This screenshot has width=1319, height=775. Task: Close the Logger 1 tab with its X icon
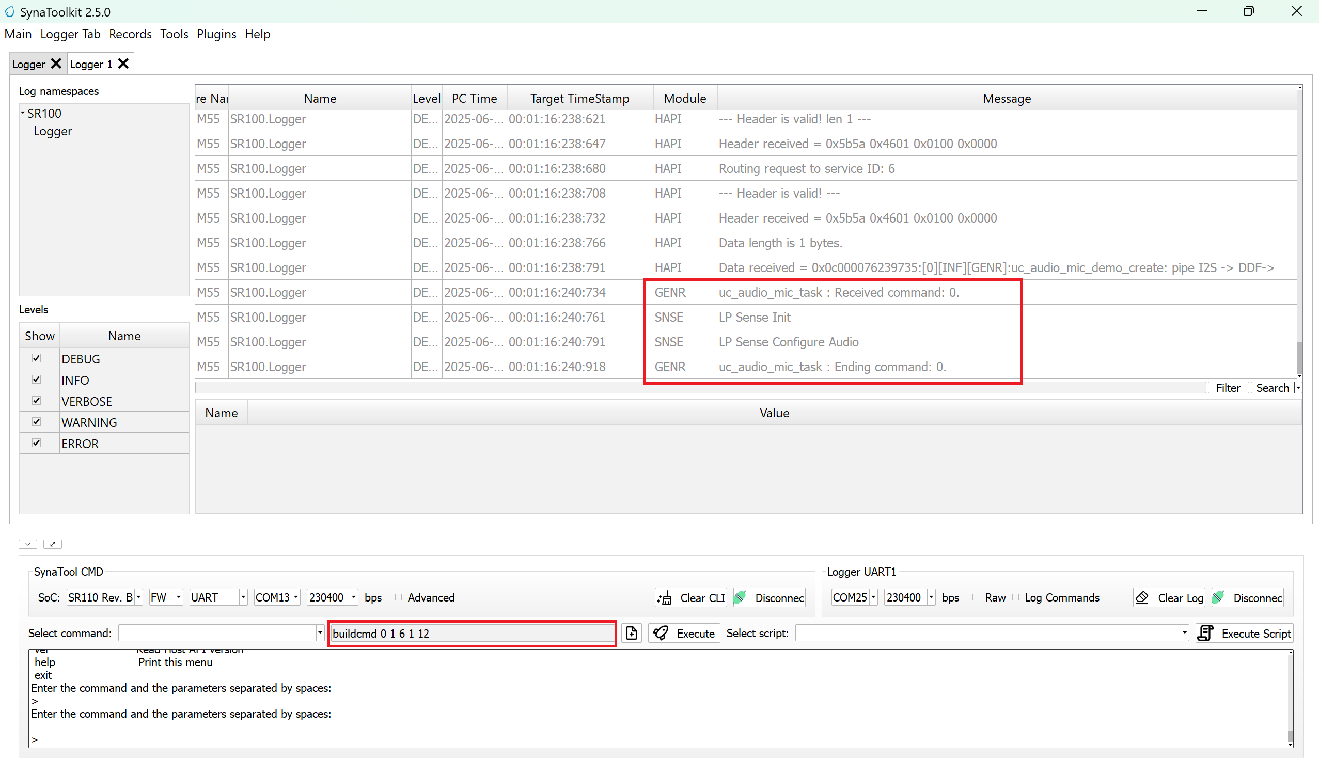coord(123,64)
